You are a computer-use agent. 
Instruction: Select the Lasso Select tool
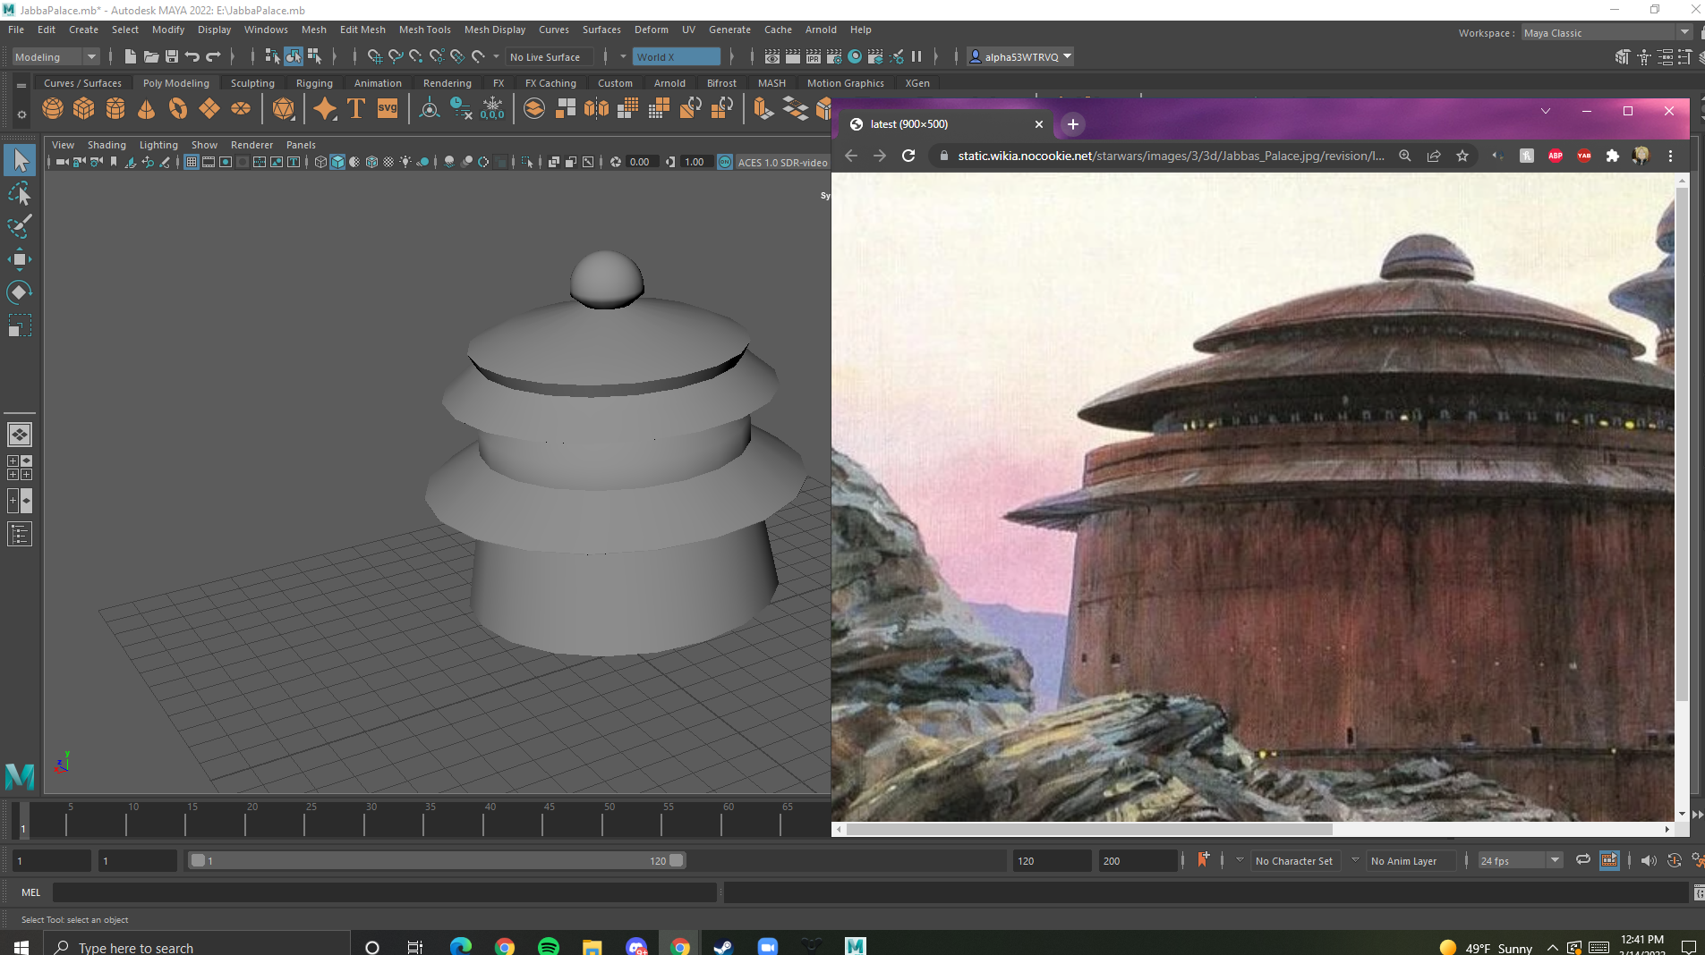point(20,194)
